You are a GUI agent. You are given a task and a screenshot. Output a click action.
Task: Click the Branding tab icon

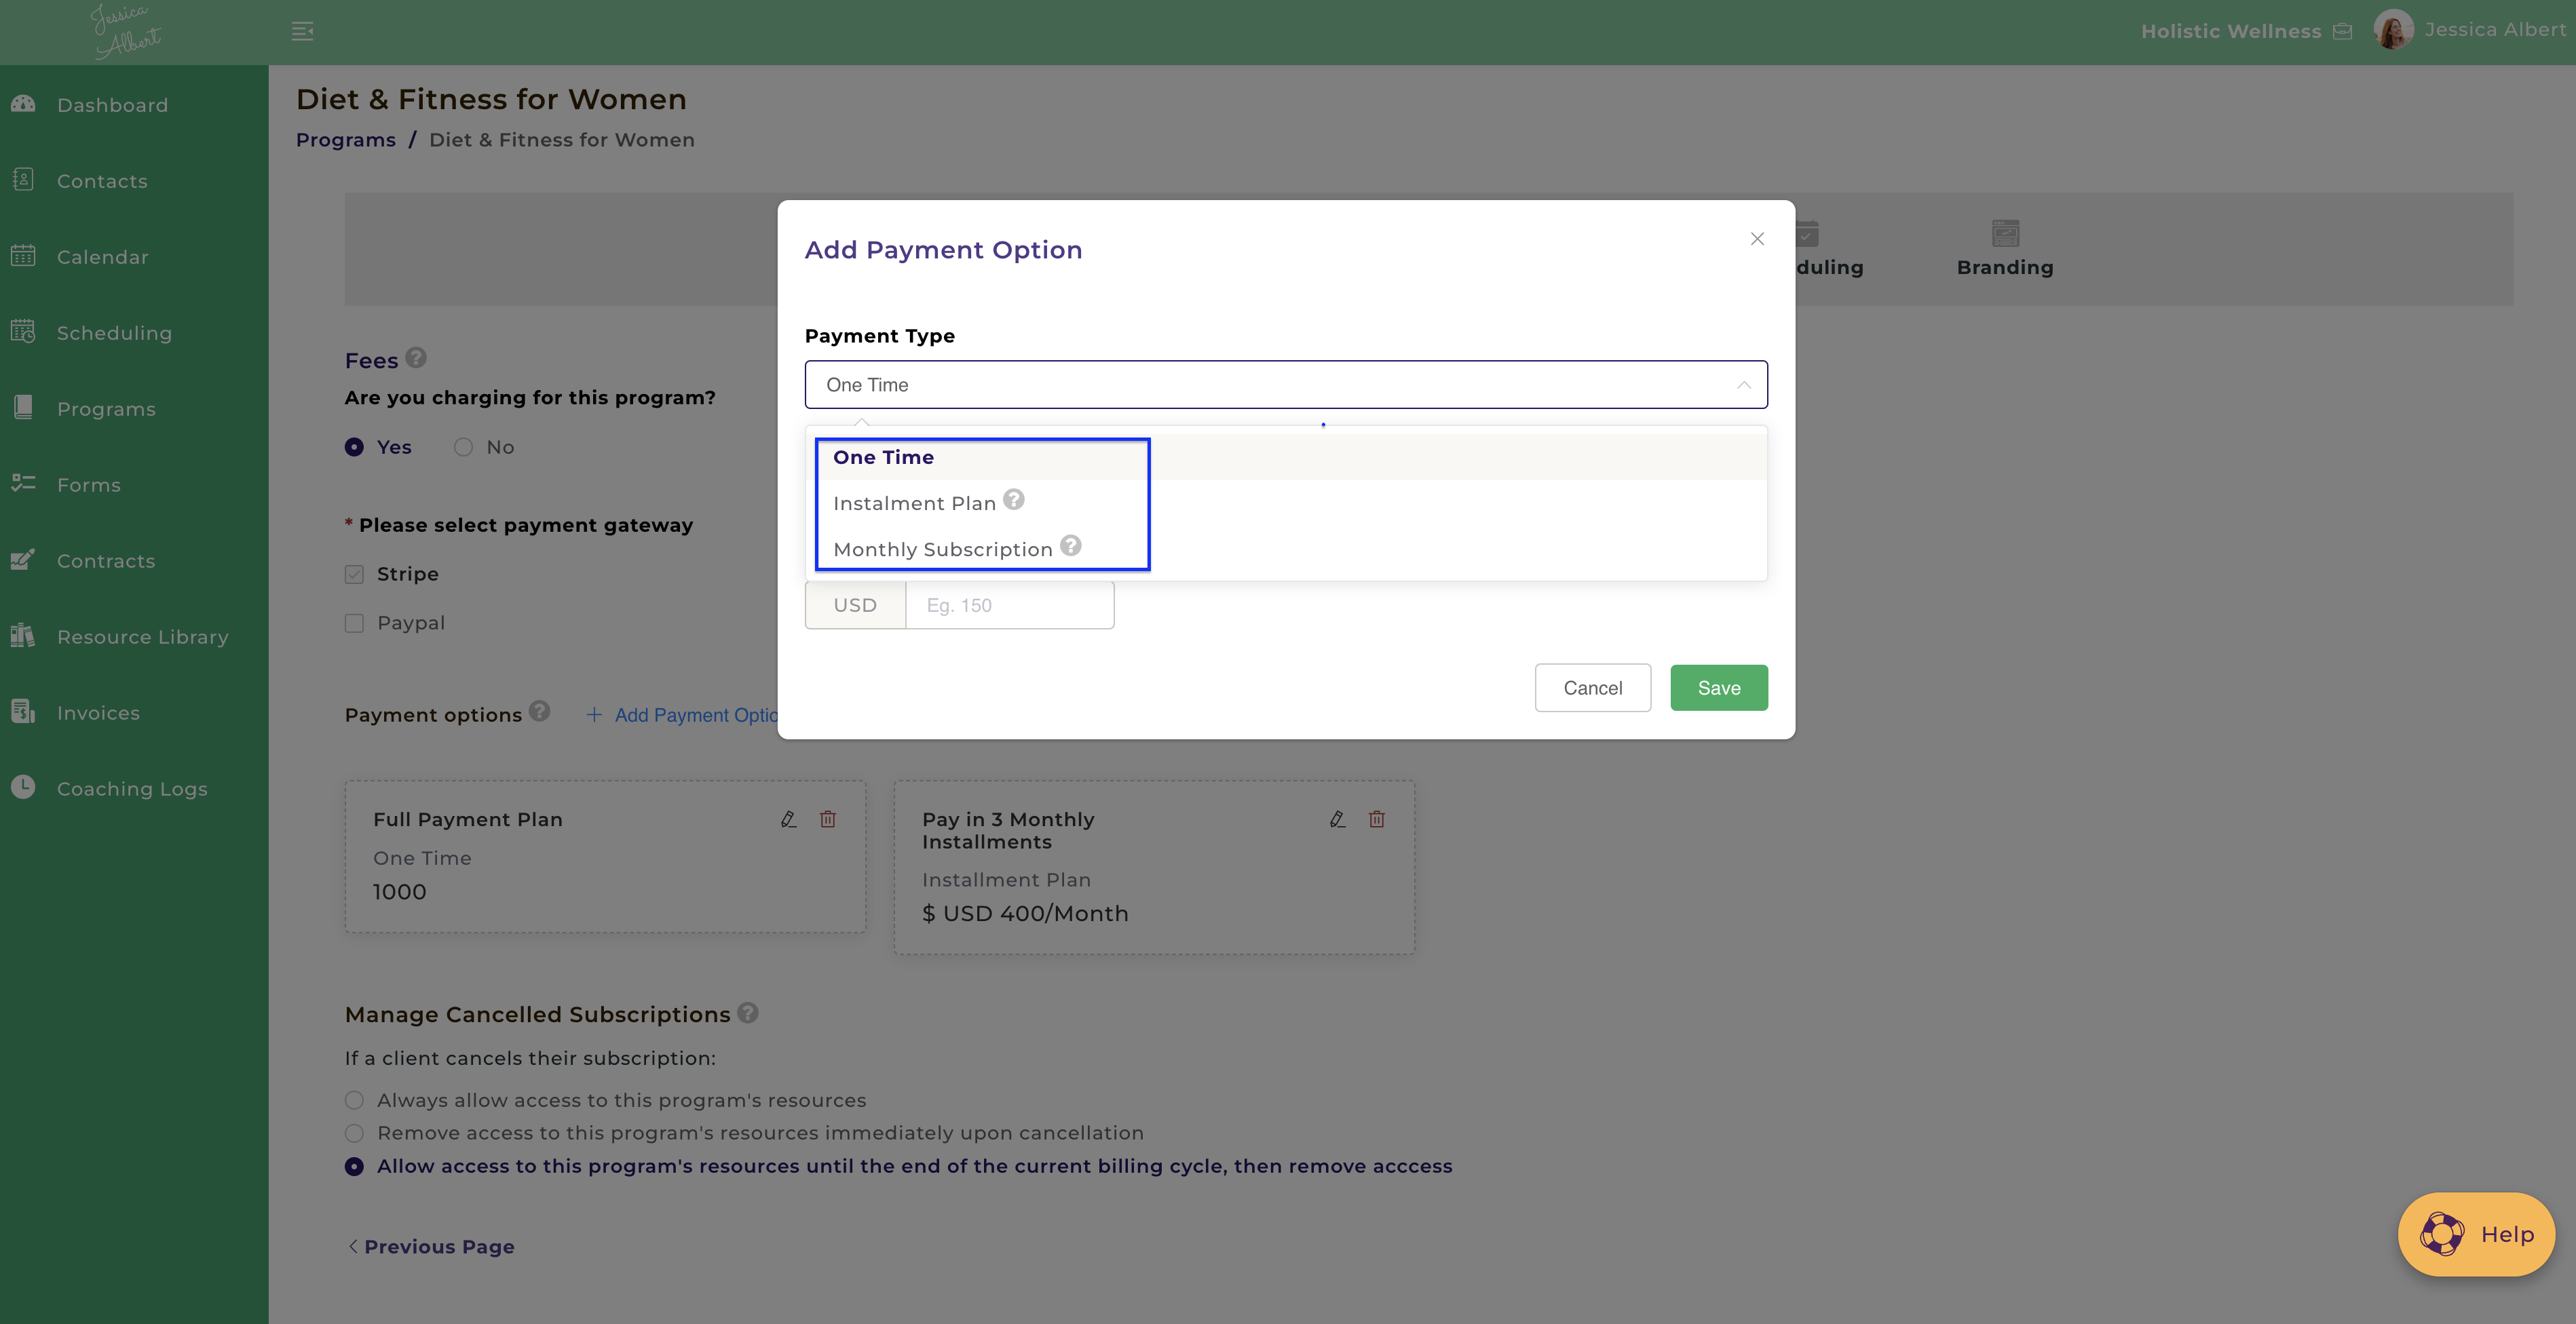2005,233
